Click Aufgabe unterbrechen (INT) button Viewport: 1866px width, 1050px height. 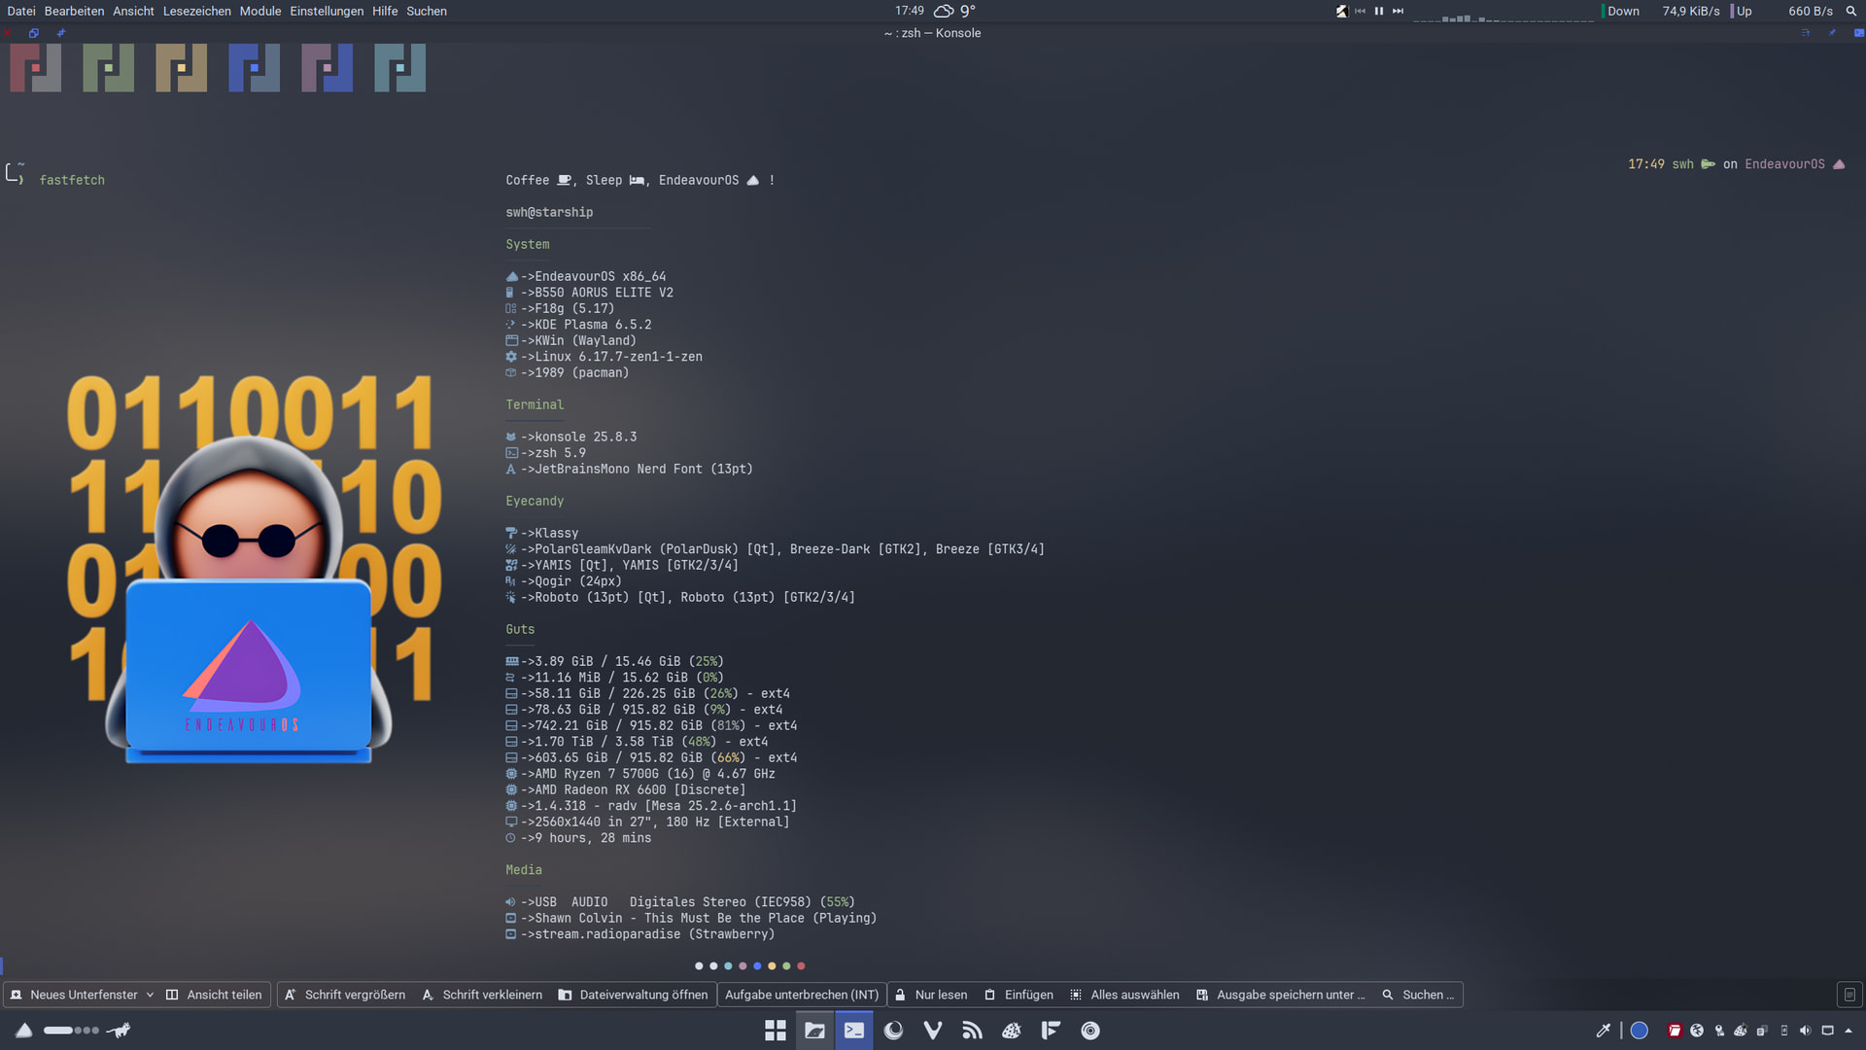click(801, 995)
